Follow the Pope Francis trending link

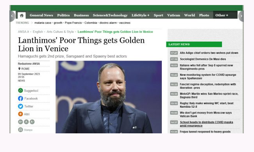click(73, 23)
